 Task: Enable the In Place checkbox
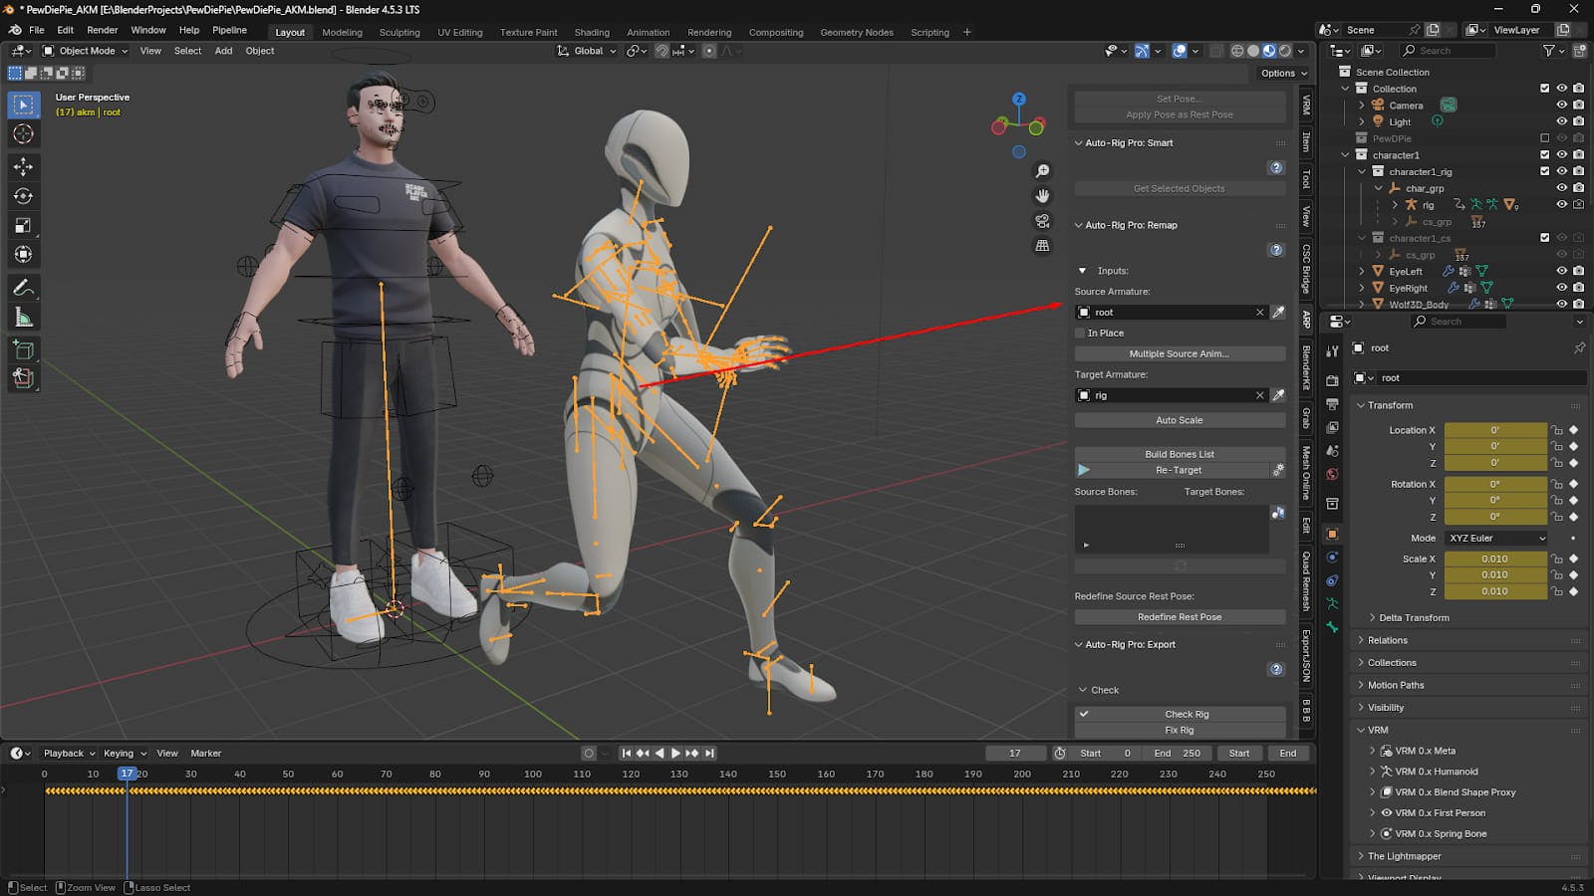click(1080, 334)
